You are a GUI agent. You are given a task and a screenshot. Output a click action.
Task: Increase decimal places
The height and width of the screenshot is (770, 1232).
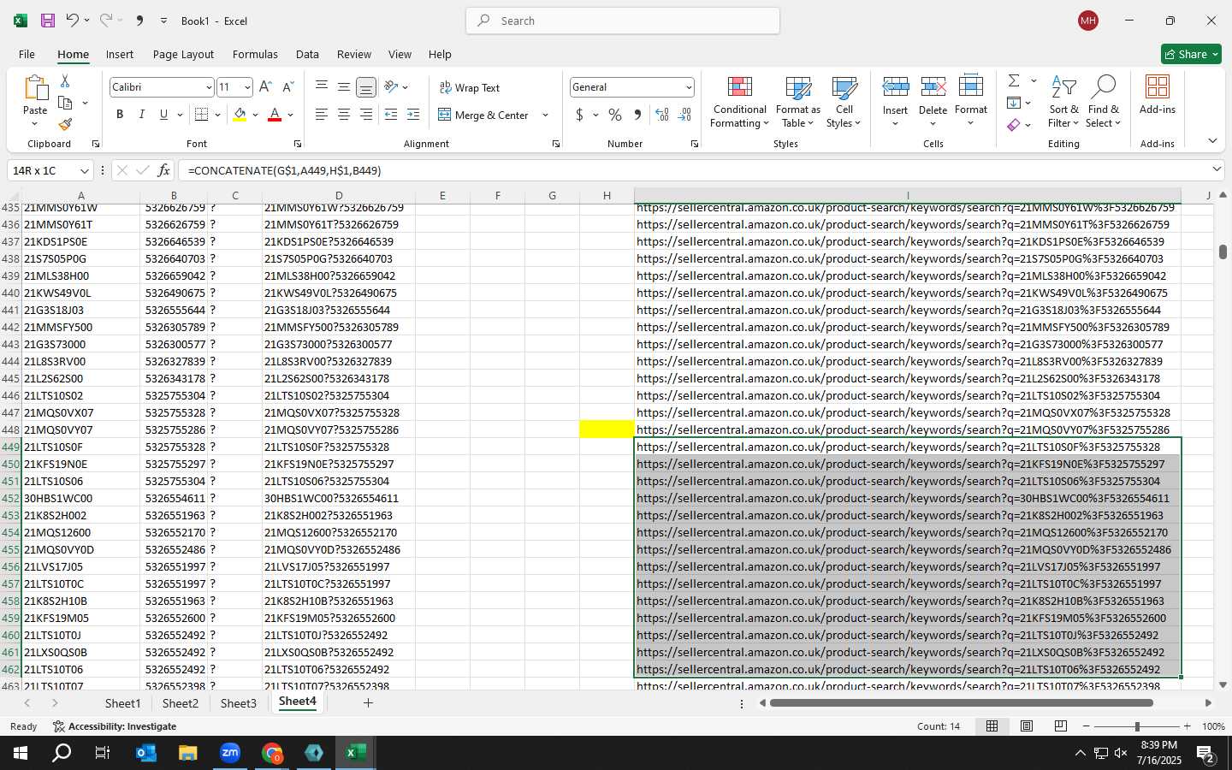pos(662,115)
